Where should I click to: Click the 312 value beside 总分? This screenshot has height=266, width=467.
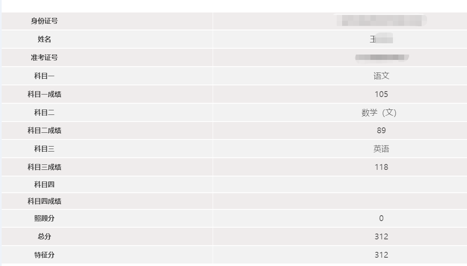click(x=381, y=237)
